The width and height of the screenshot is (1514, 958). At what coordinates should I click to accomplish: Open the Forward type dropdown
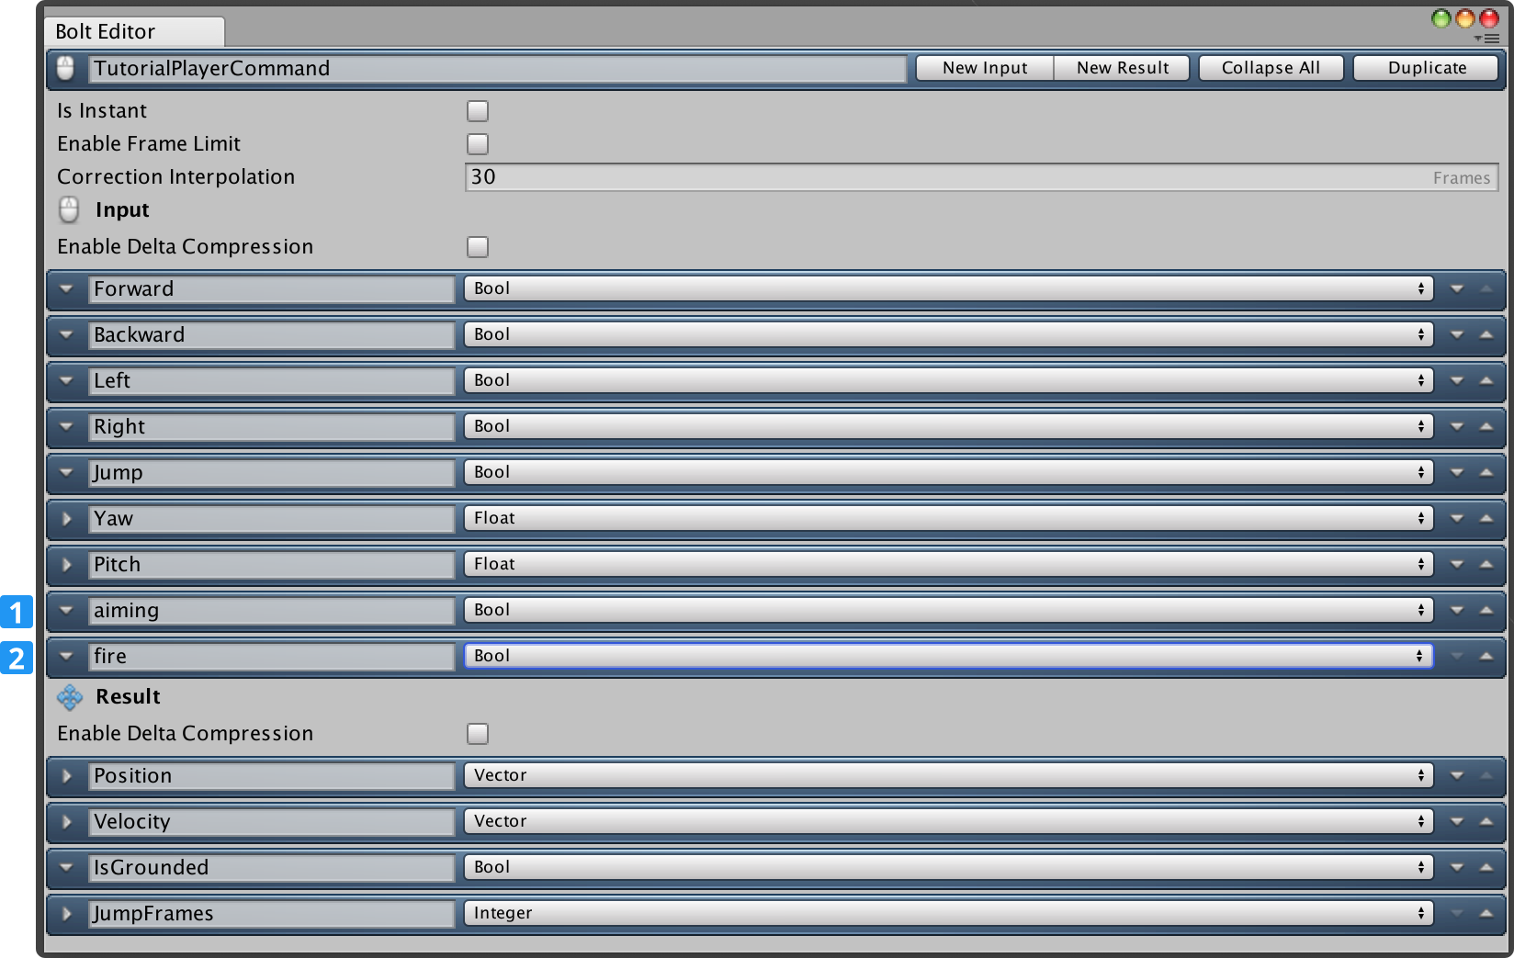[x=948, y=288]
